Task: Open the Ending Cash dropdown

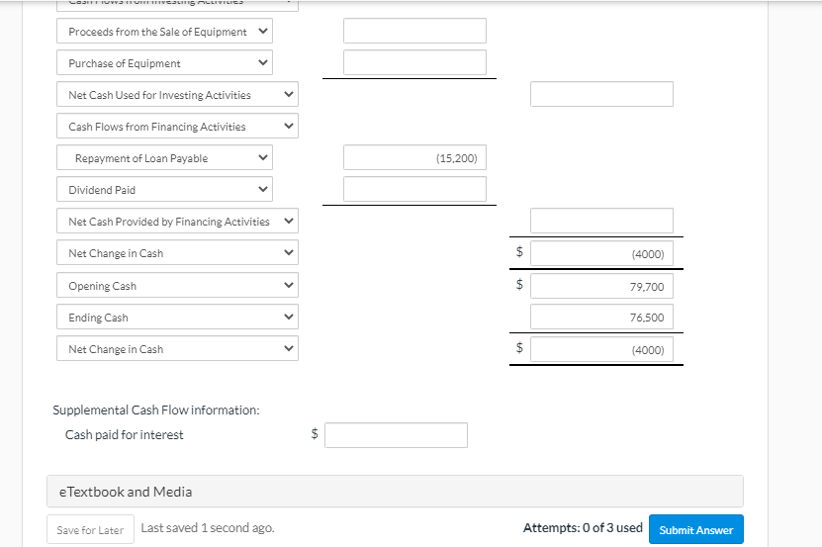Action: pyautogui.click(x=177, y=318)
